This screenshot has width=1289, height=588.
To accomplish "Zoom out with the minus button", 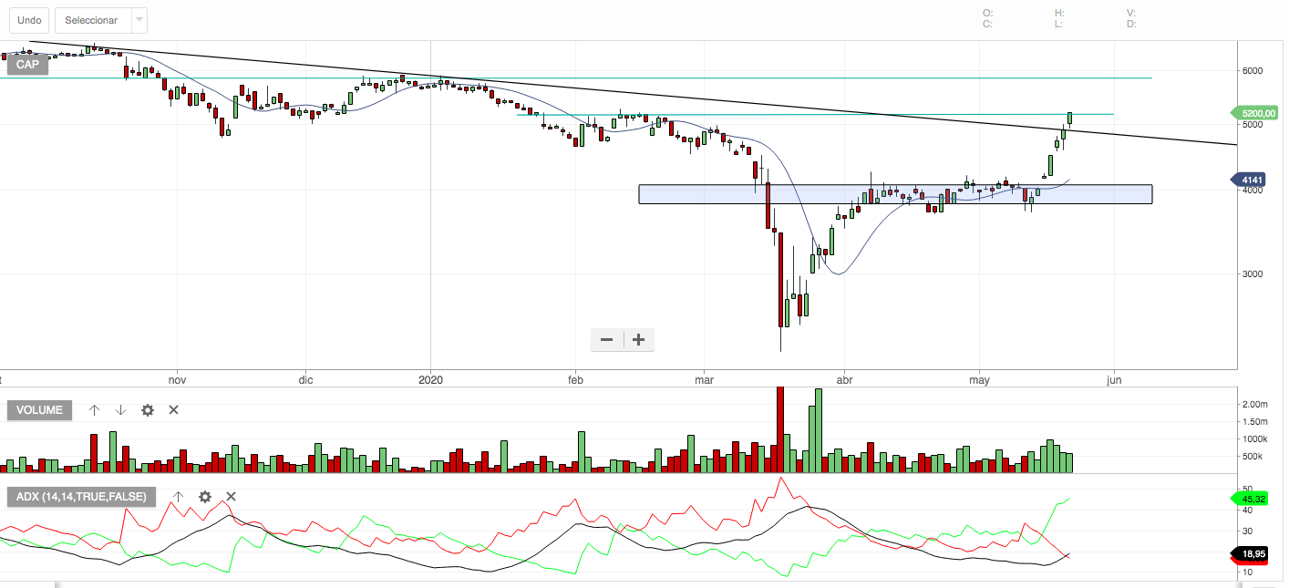I will [607, 340].
